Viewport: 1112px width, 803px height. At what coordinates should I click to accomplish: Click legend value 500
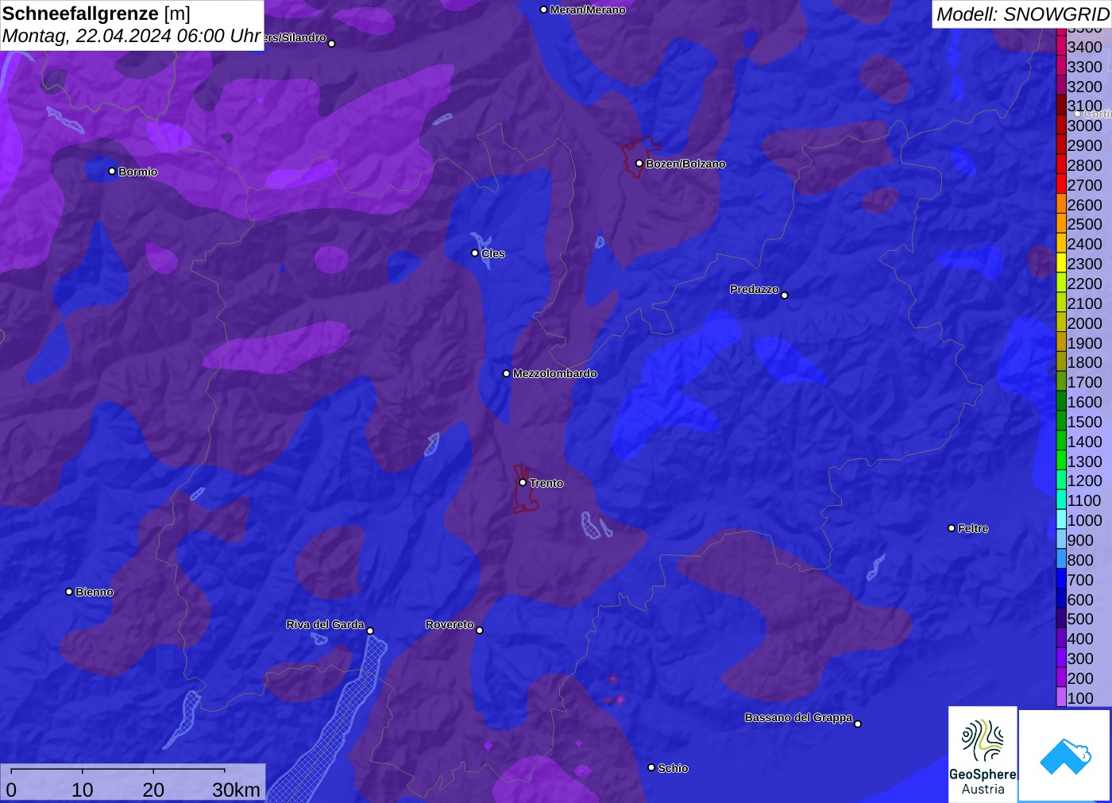[1080, 619]
